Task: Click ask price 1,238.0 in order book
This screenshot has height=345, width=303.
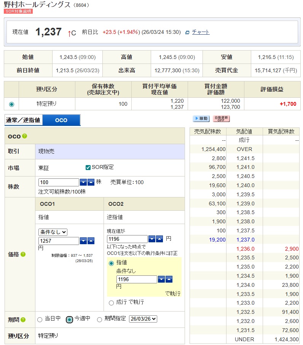Action: 245,221
